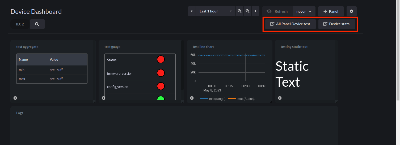The image size is (400, 145).
Task: Click the Refresh button
Action: pos(277,11)
